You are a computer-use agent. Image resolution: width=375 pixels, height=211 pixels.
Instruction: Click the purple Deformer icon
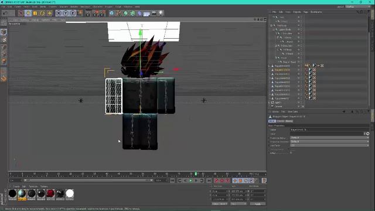point(139,13)
